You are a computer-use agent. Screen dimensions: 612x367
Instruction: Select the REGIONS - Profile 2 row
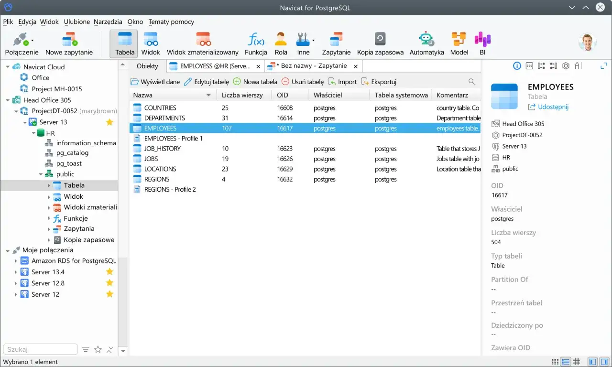pos(305,189)
